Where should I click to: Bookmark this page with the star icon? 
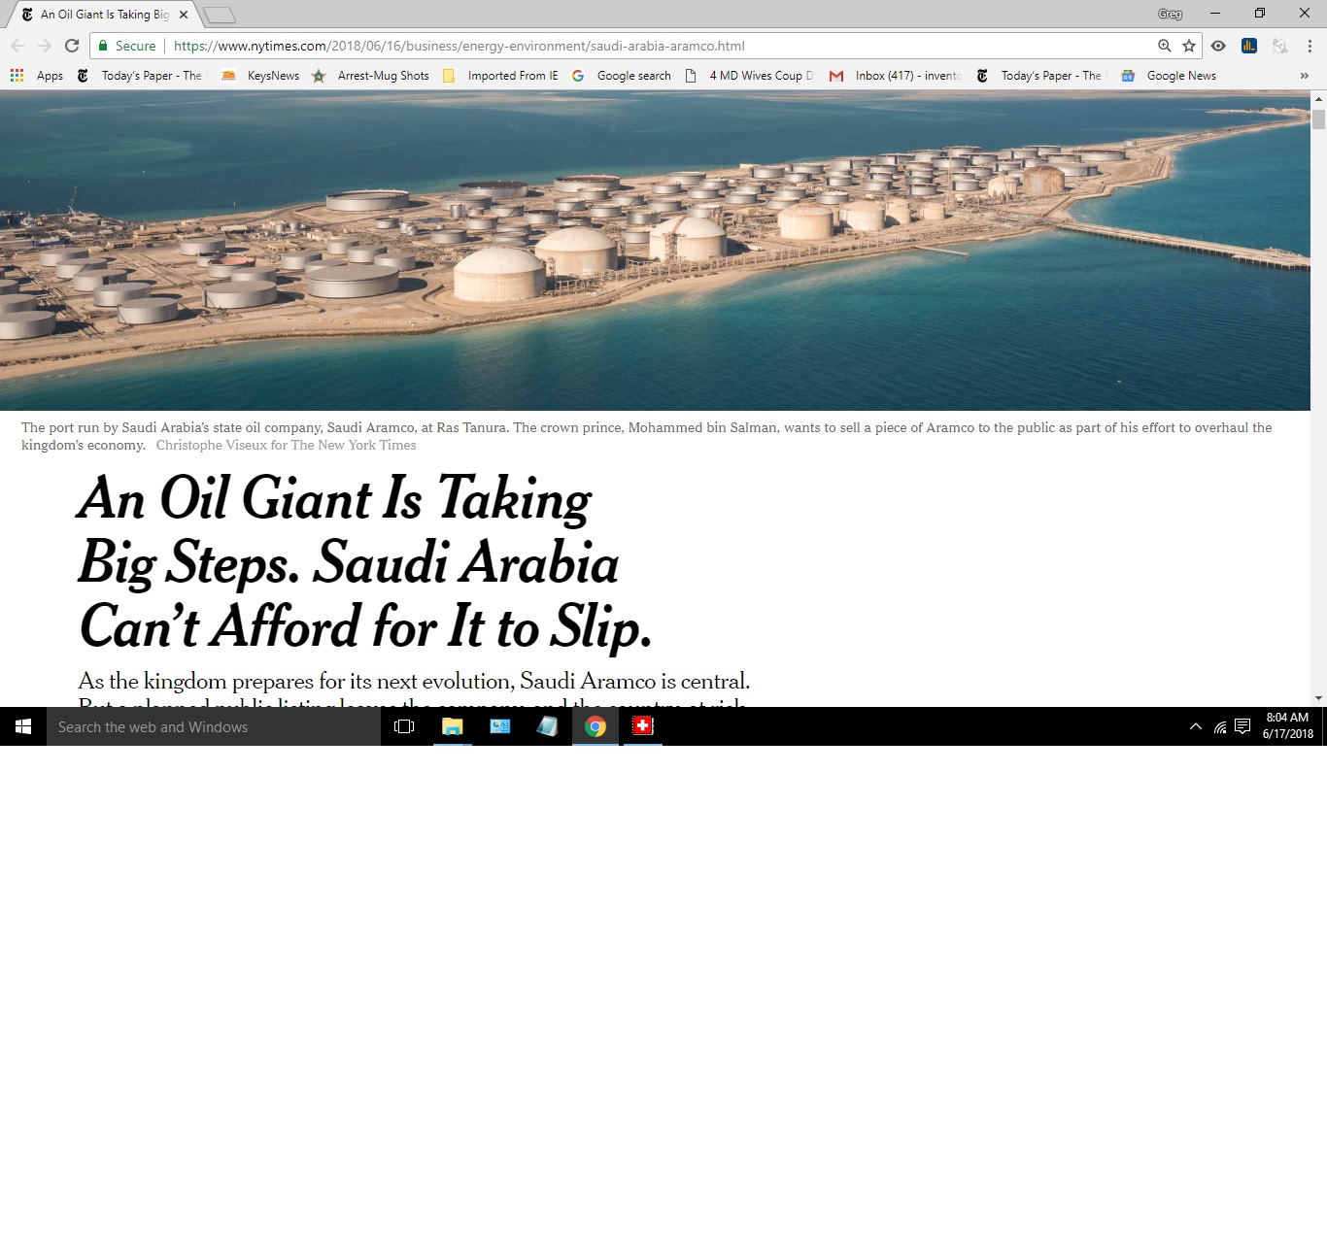click(1188, 46)
